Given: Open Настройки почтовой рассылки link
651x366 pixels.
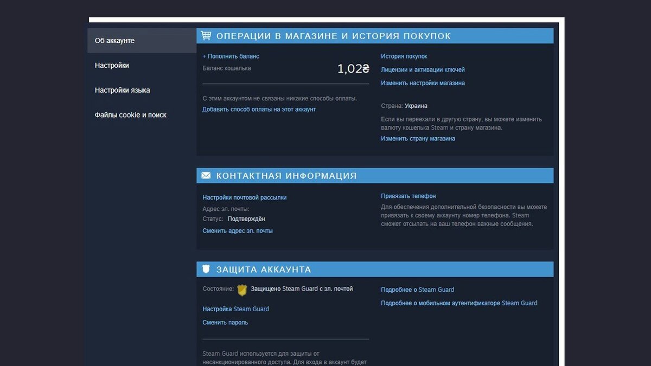Looking at the screenshot, I should pyautogui.click(x=244, y=198).
